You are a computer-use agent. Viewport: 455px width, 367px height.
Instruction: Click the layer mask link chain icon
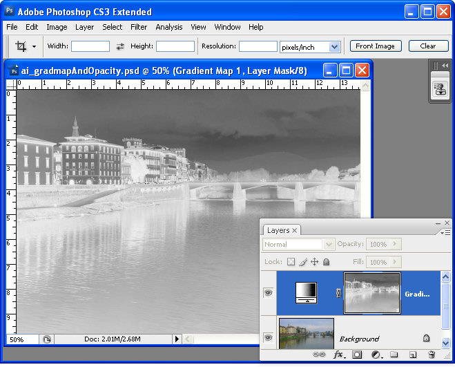click(338, 293)
